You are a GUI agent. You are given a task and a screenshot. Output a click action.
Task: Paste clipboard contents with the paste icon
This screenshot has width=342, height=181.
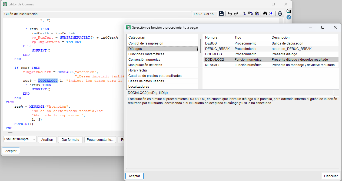[x=257, y=13]
